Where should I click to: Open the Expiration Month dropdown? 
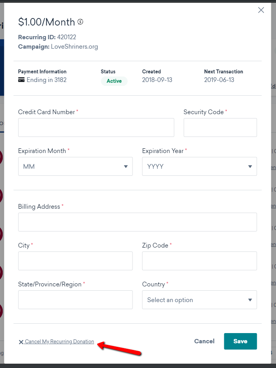tap(76, 166)
